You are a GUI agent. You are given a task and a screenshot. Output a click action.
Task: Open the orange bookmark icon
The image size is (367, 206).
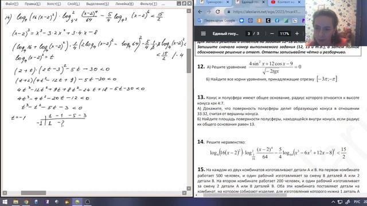click(259, 21)
